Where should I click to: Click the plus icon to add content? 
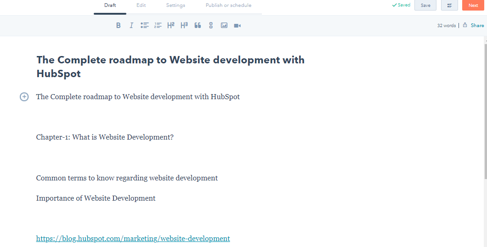tap(24, 97)
